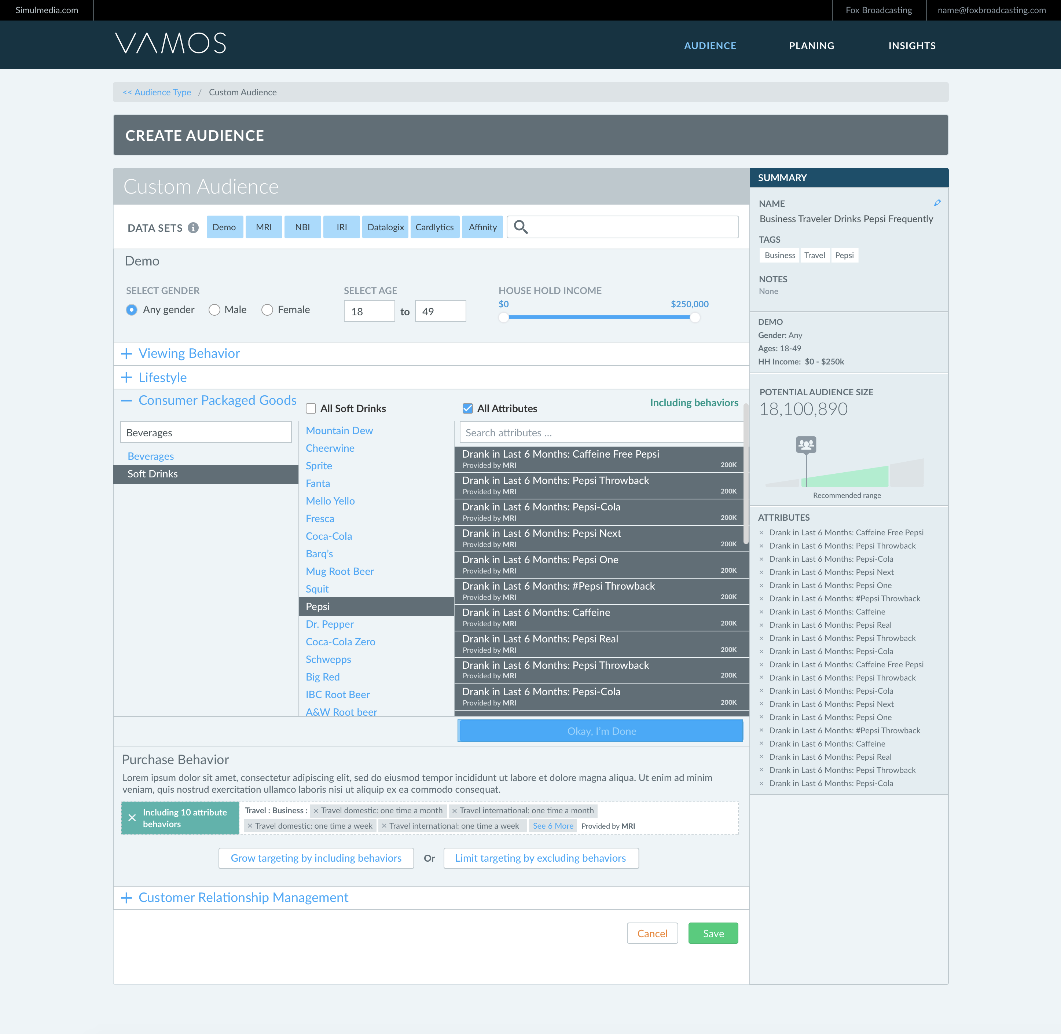Click 'Grow targeting by including behaviors'

[x=316, y=858]
